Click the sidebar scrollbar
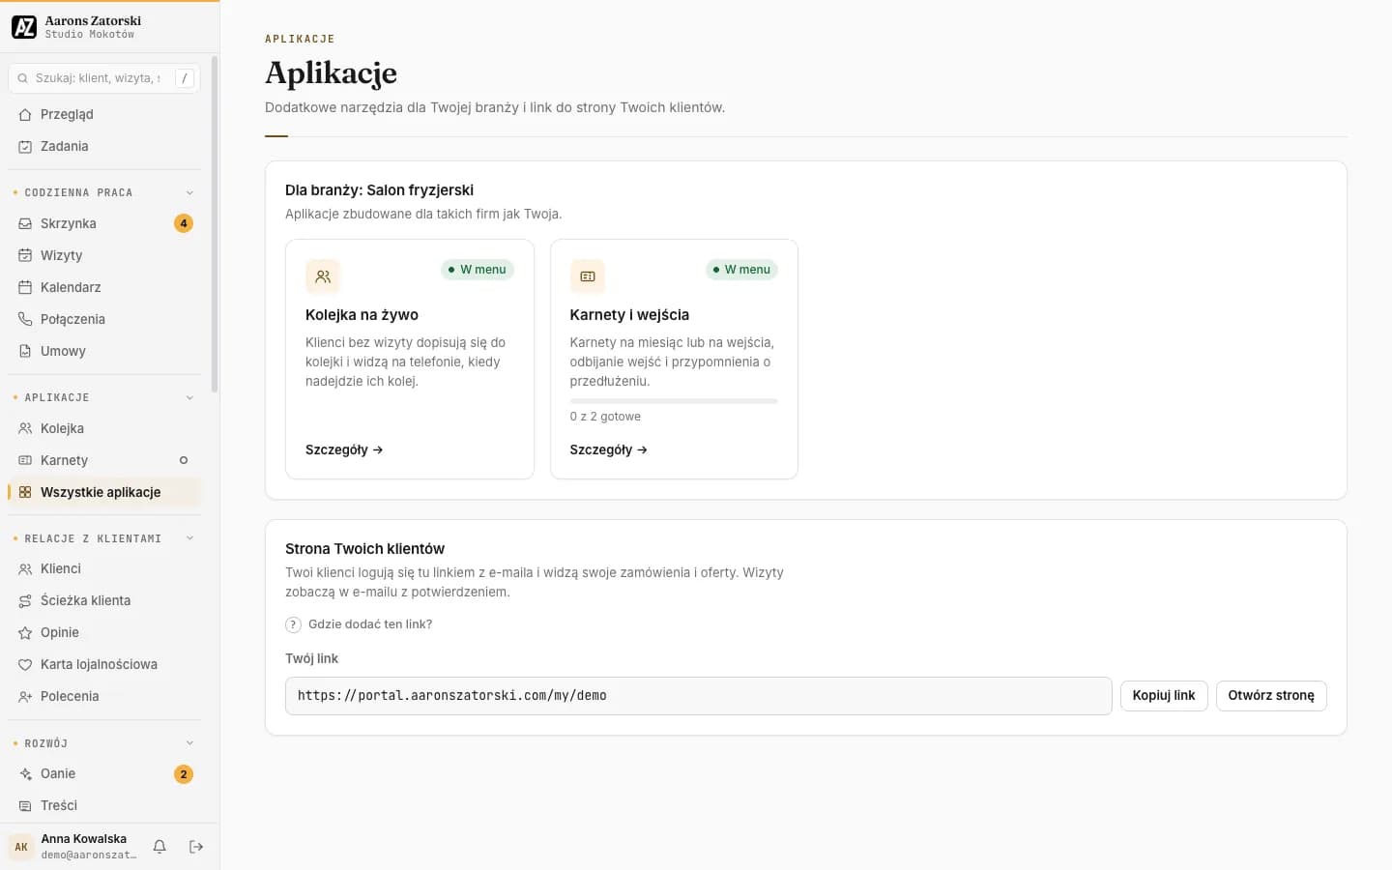 coord(215,224)
